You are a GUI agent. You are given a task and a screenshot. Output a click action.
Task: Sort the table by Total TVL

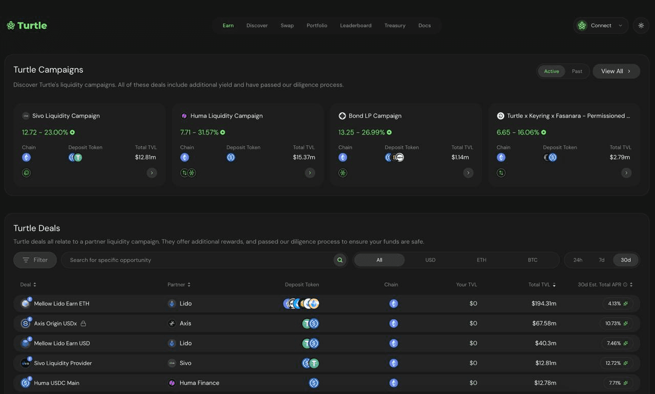coord(542,284)
